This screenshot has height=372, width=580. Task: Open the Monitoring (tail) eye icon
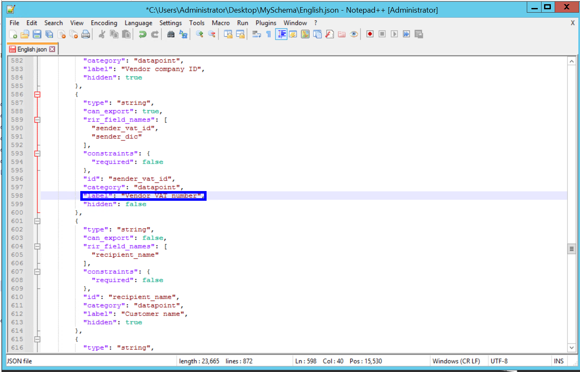tap(354, 34)
